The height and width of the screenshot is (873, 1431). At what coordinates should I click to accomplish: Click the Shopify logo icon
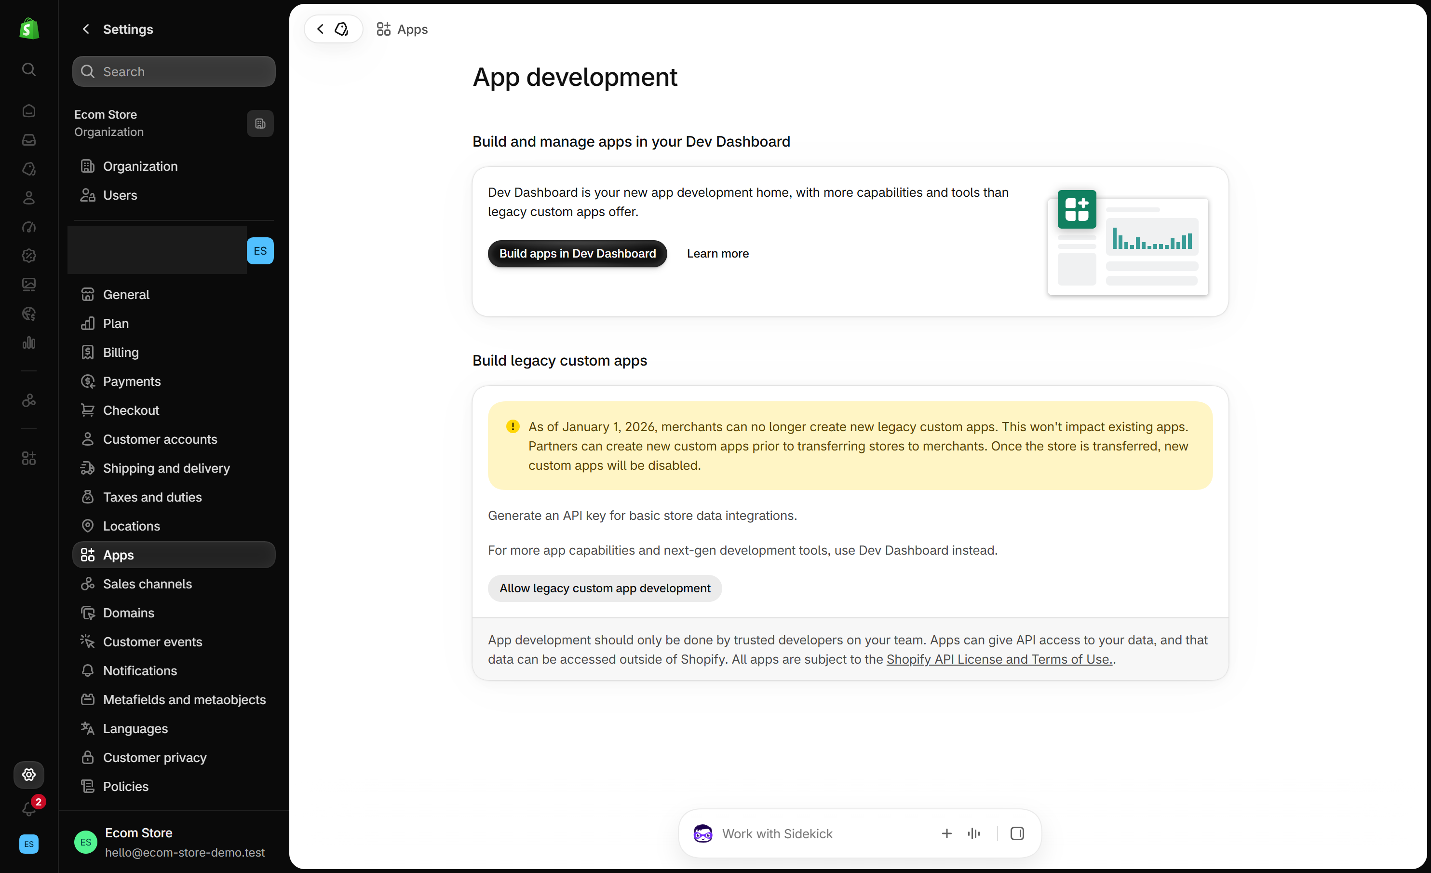click(x=28, y=28)
